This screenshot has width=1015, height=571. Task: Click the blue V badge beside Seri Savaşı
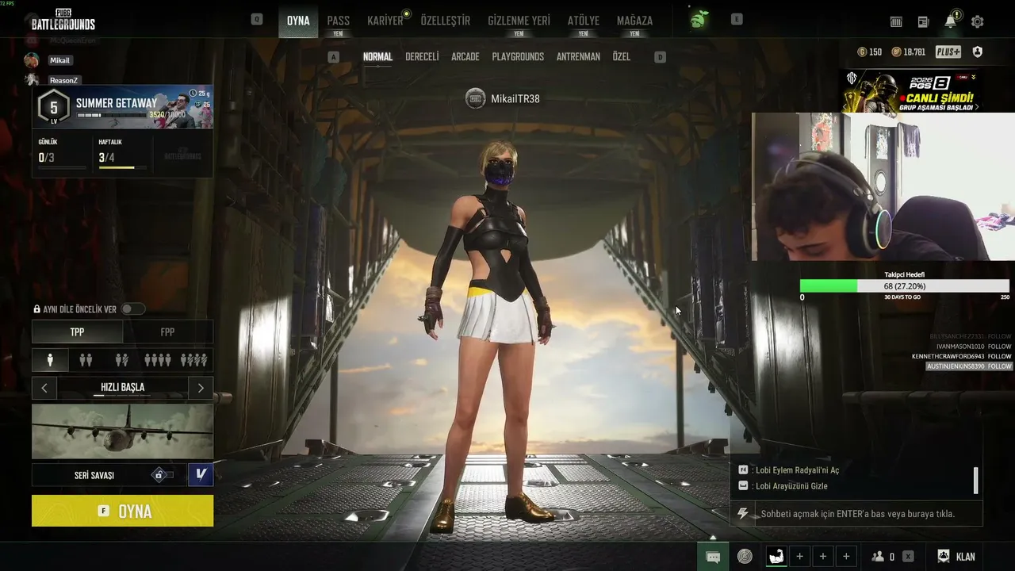(x=201, y=474)
